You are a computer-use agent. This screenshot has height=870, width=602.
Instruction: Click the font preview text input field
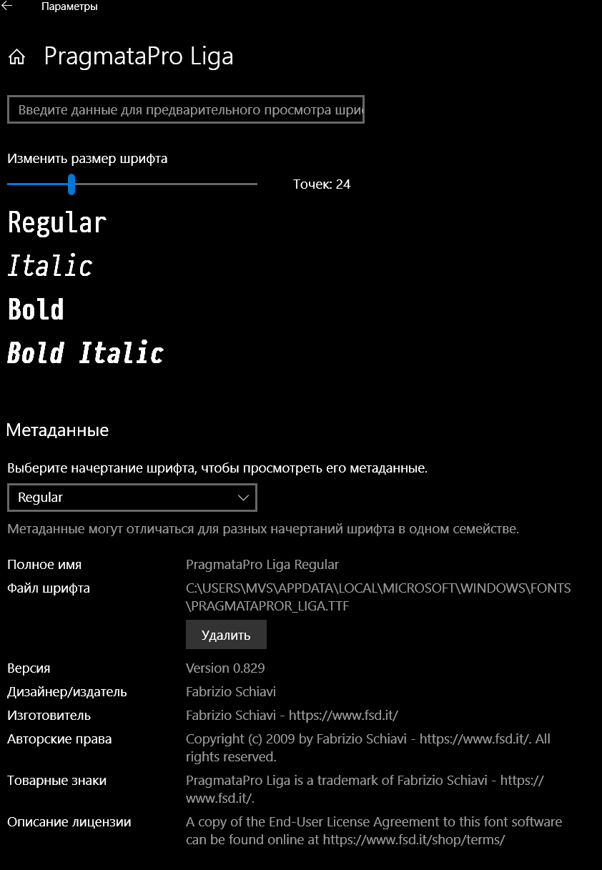tap(186, 109)
